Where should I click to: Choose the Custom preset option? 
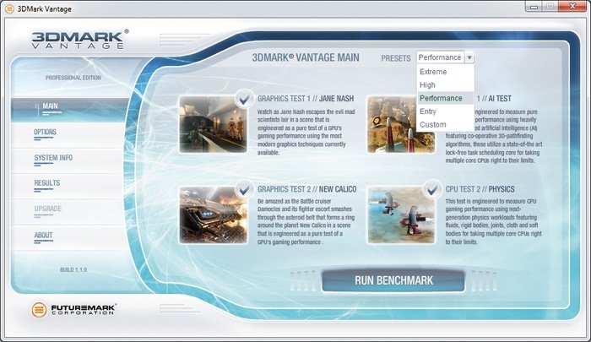click(445, 124)
